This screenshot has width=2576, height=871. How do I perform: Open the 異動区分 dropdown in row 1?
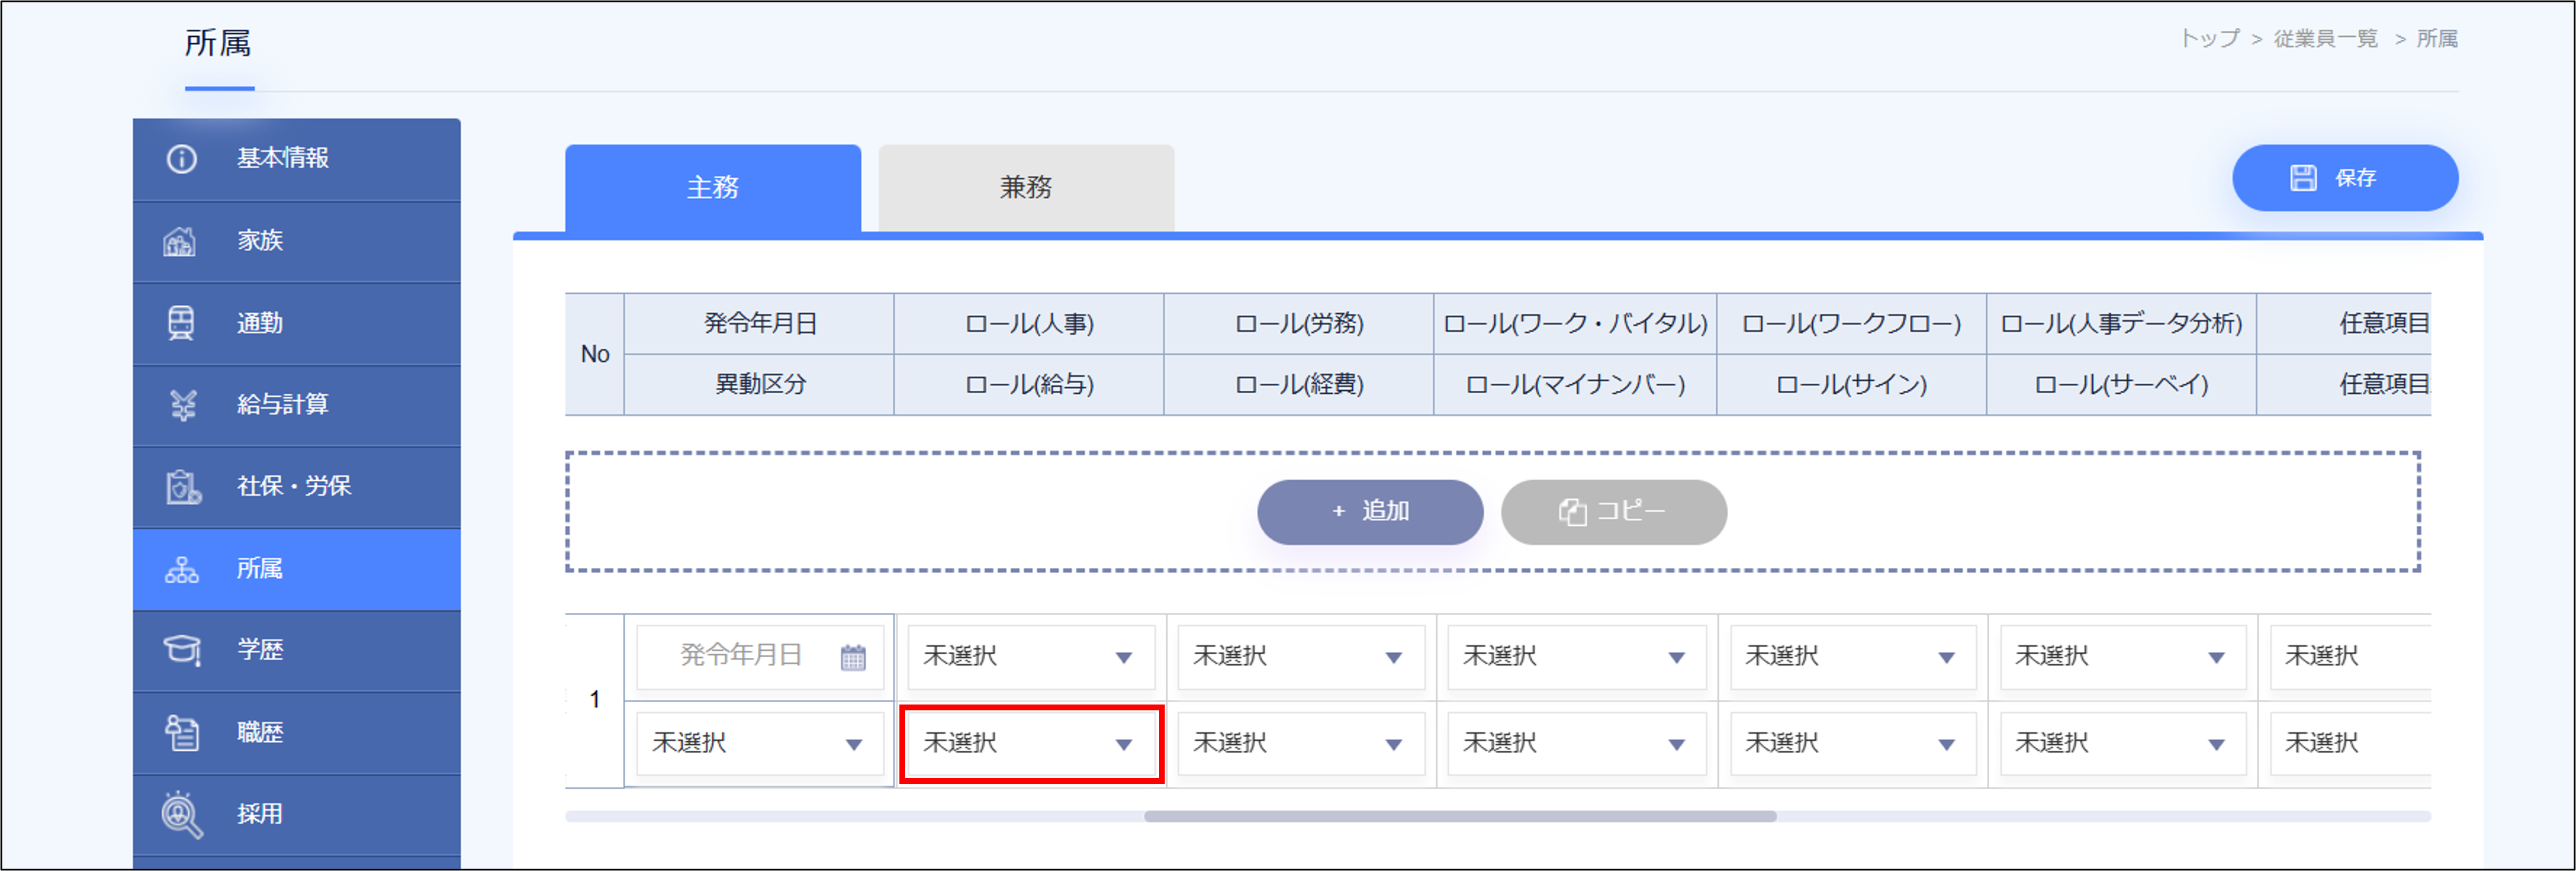tap(760, 744)
